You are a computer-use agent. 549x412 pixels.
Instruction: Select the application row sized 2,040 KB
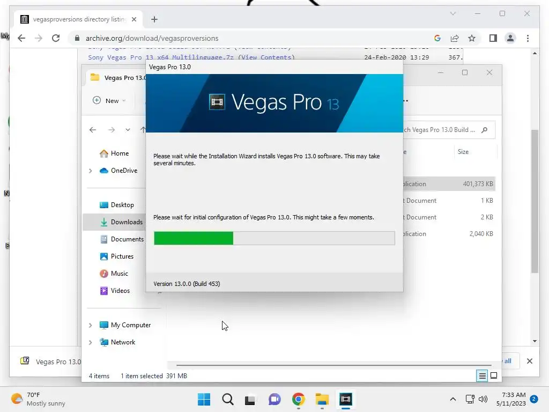click(x=449, y=234)
